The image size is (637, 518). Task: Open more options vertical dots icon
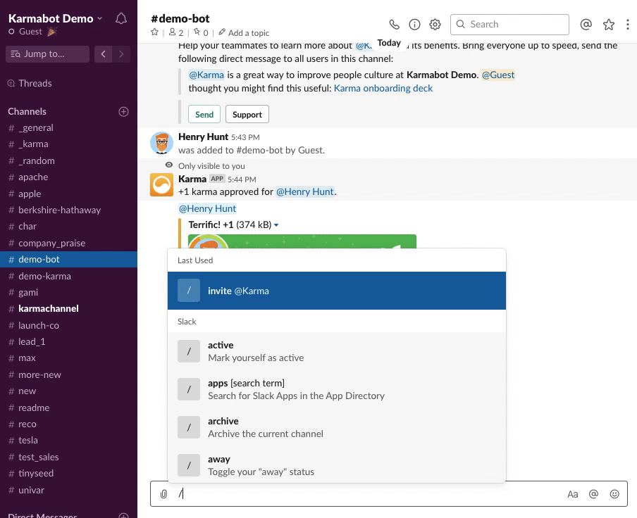[x=628, y=25]
